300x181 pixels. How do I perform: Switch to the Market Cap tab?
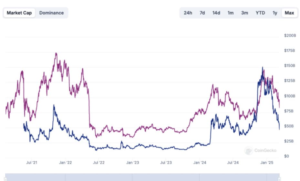click(x=19, y=13)
